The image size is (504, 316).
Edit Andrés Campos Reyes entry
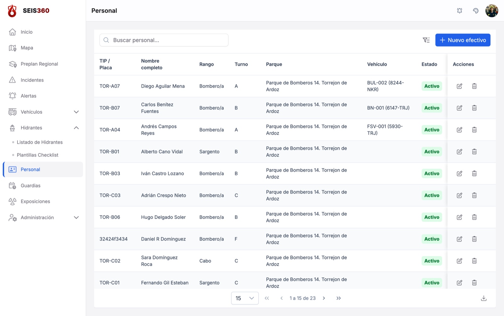[x=460, y=130]
